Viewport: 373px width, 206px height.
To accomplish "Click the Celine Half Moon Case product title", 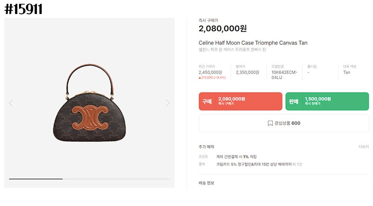I will [253, 43].
